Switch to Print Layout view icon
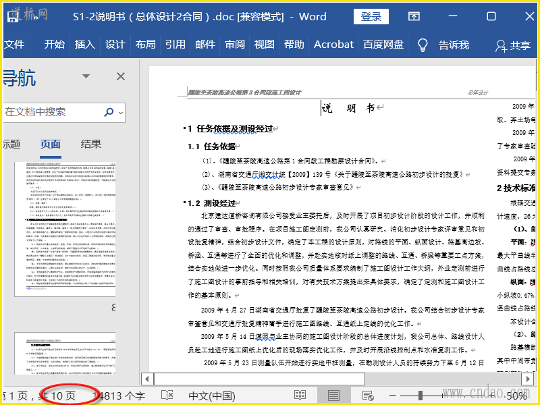 tap(333, 396)
